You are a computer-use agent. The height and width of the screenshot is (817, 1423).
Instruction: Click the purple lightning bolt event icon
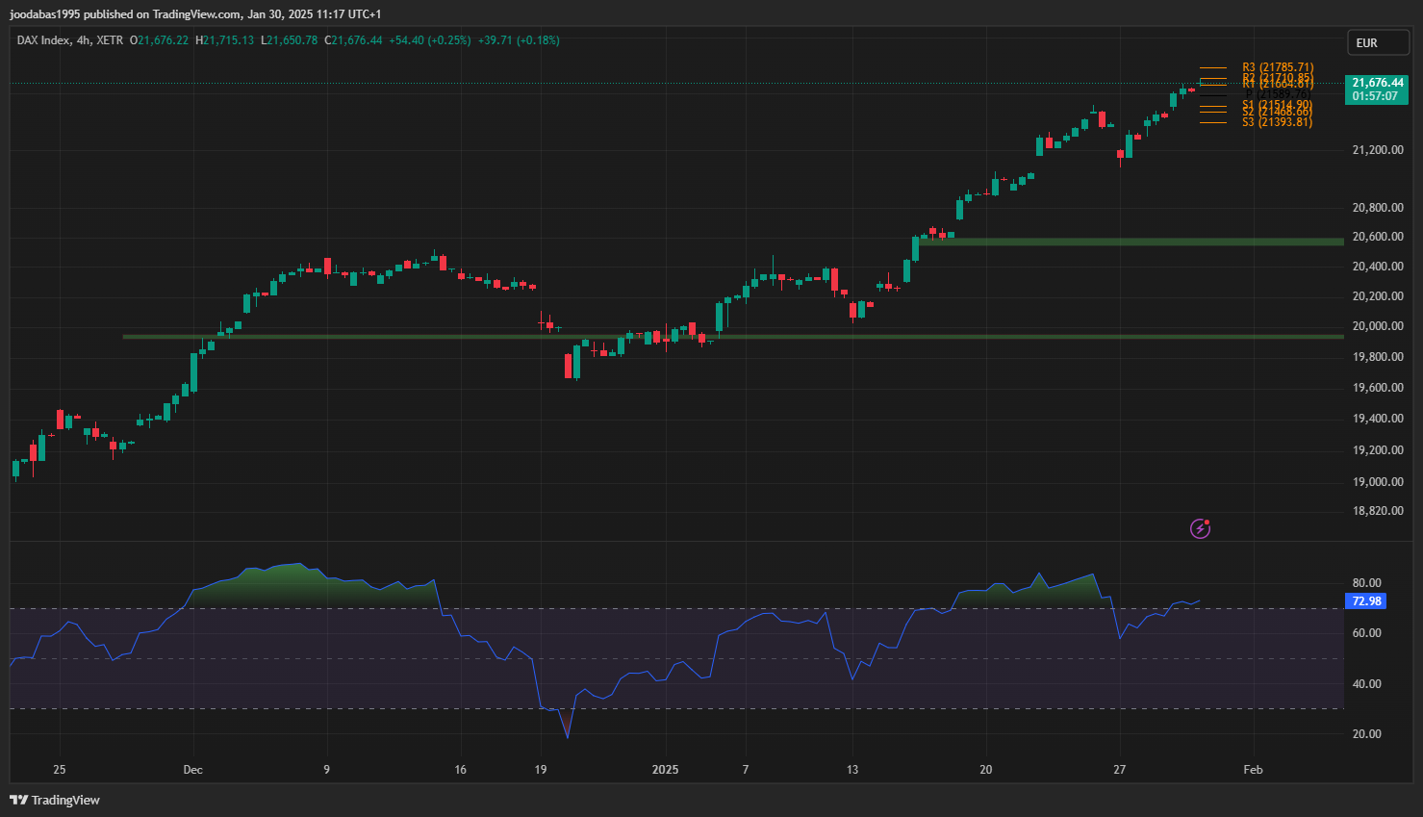(x=1200, y=528)
